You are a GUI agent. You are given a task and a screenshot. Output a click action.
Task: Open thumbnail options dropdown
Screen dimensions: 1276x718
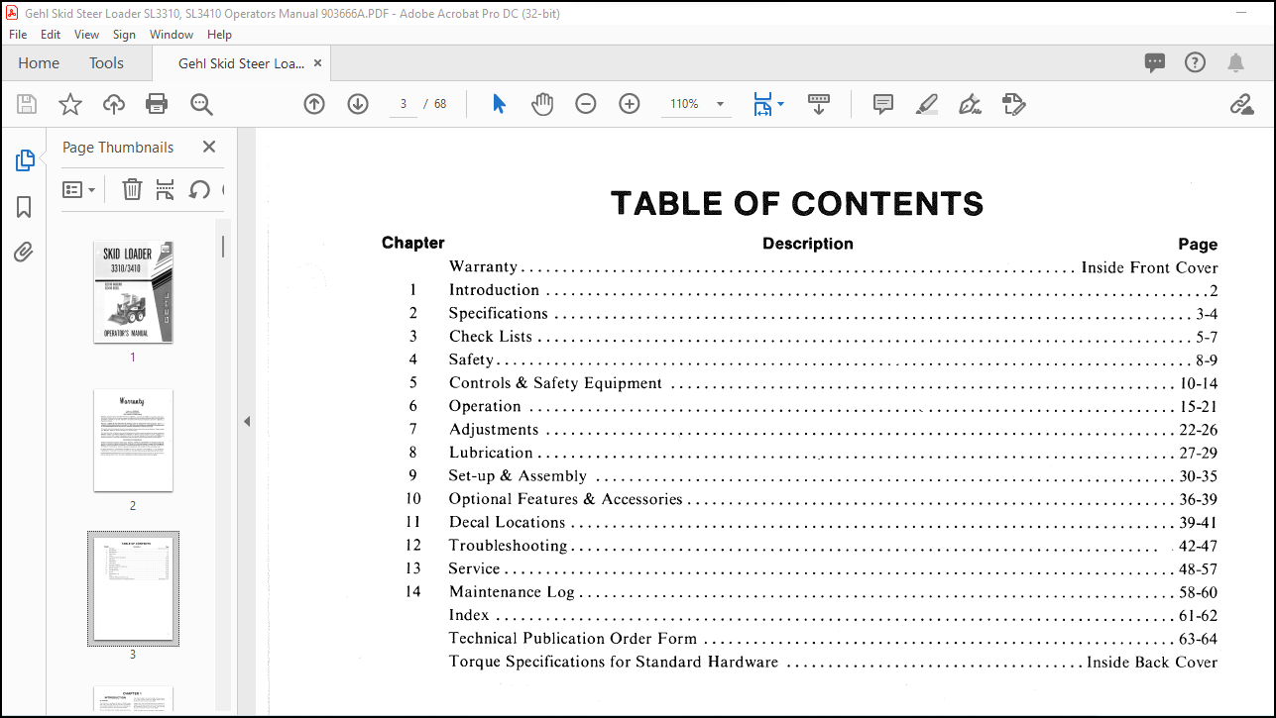point(78,189)
